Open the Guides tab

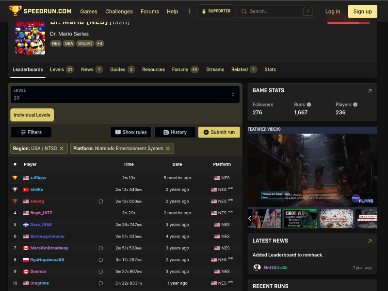(x=123, y=69)
